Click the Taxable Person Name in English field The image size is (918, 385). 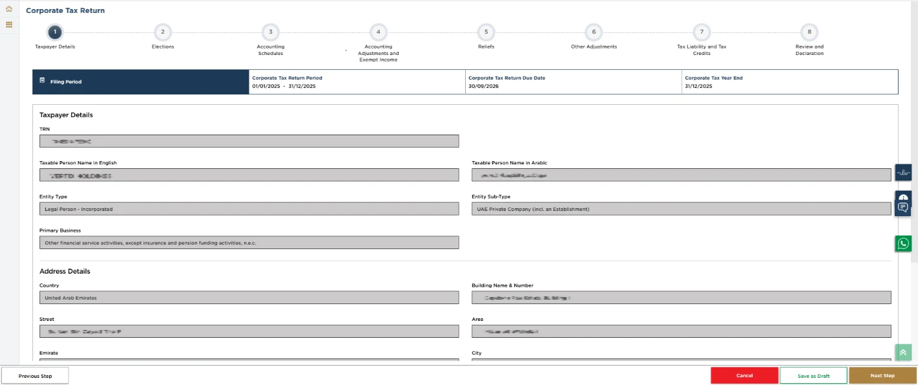coord(249,175)
